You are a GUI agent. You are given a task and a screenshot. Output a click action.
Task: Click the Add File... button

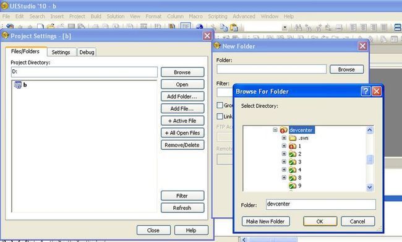click(x=182, y=108)
